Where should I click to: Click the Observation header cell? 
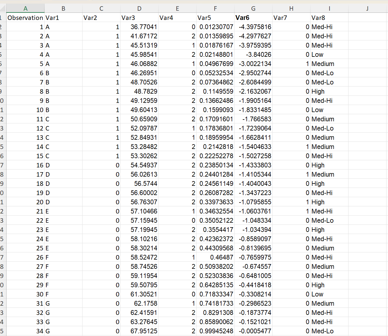pyautogui.click(x=25, y=17)
